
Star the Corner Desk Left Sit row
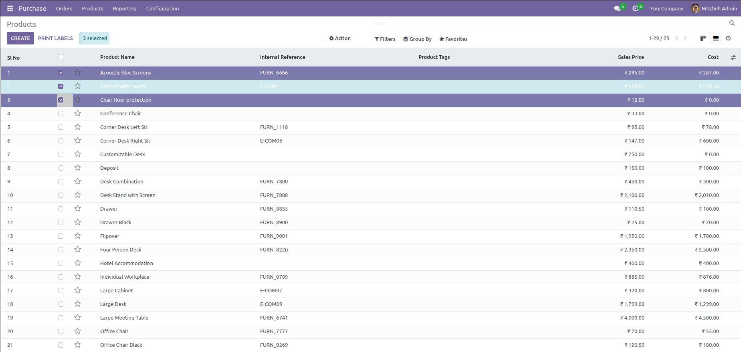click(78, 127)
